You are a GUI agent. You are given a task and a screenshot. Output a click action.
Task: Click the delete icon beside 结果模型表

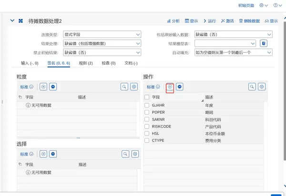[264, 43]
